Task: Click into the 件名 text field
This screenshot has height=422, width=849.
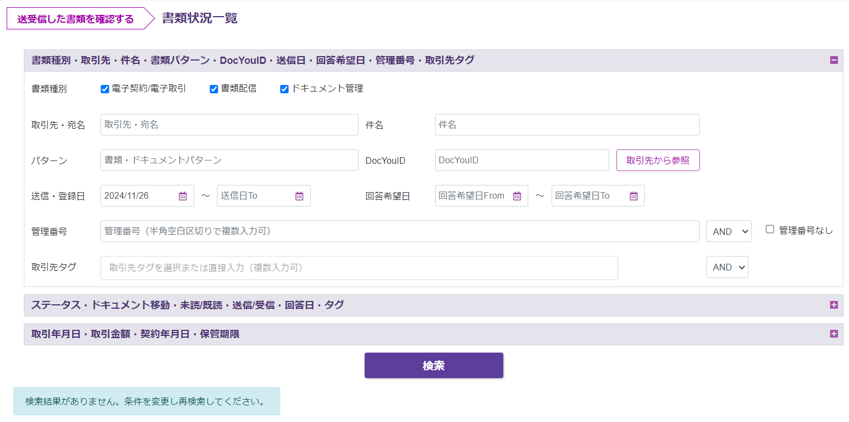Action: [567, 125]
